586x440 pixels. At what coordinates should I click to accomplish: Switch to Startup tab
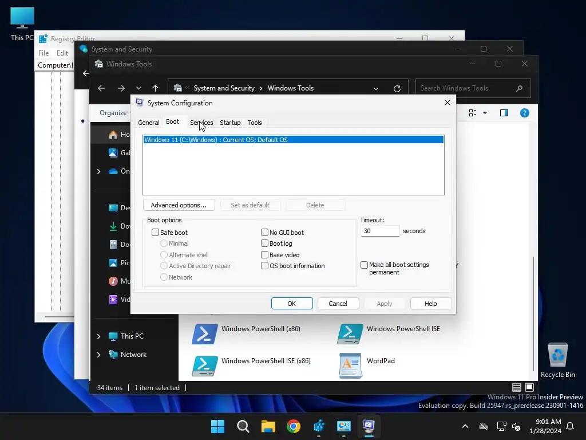230,123
